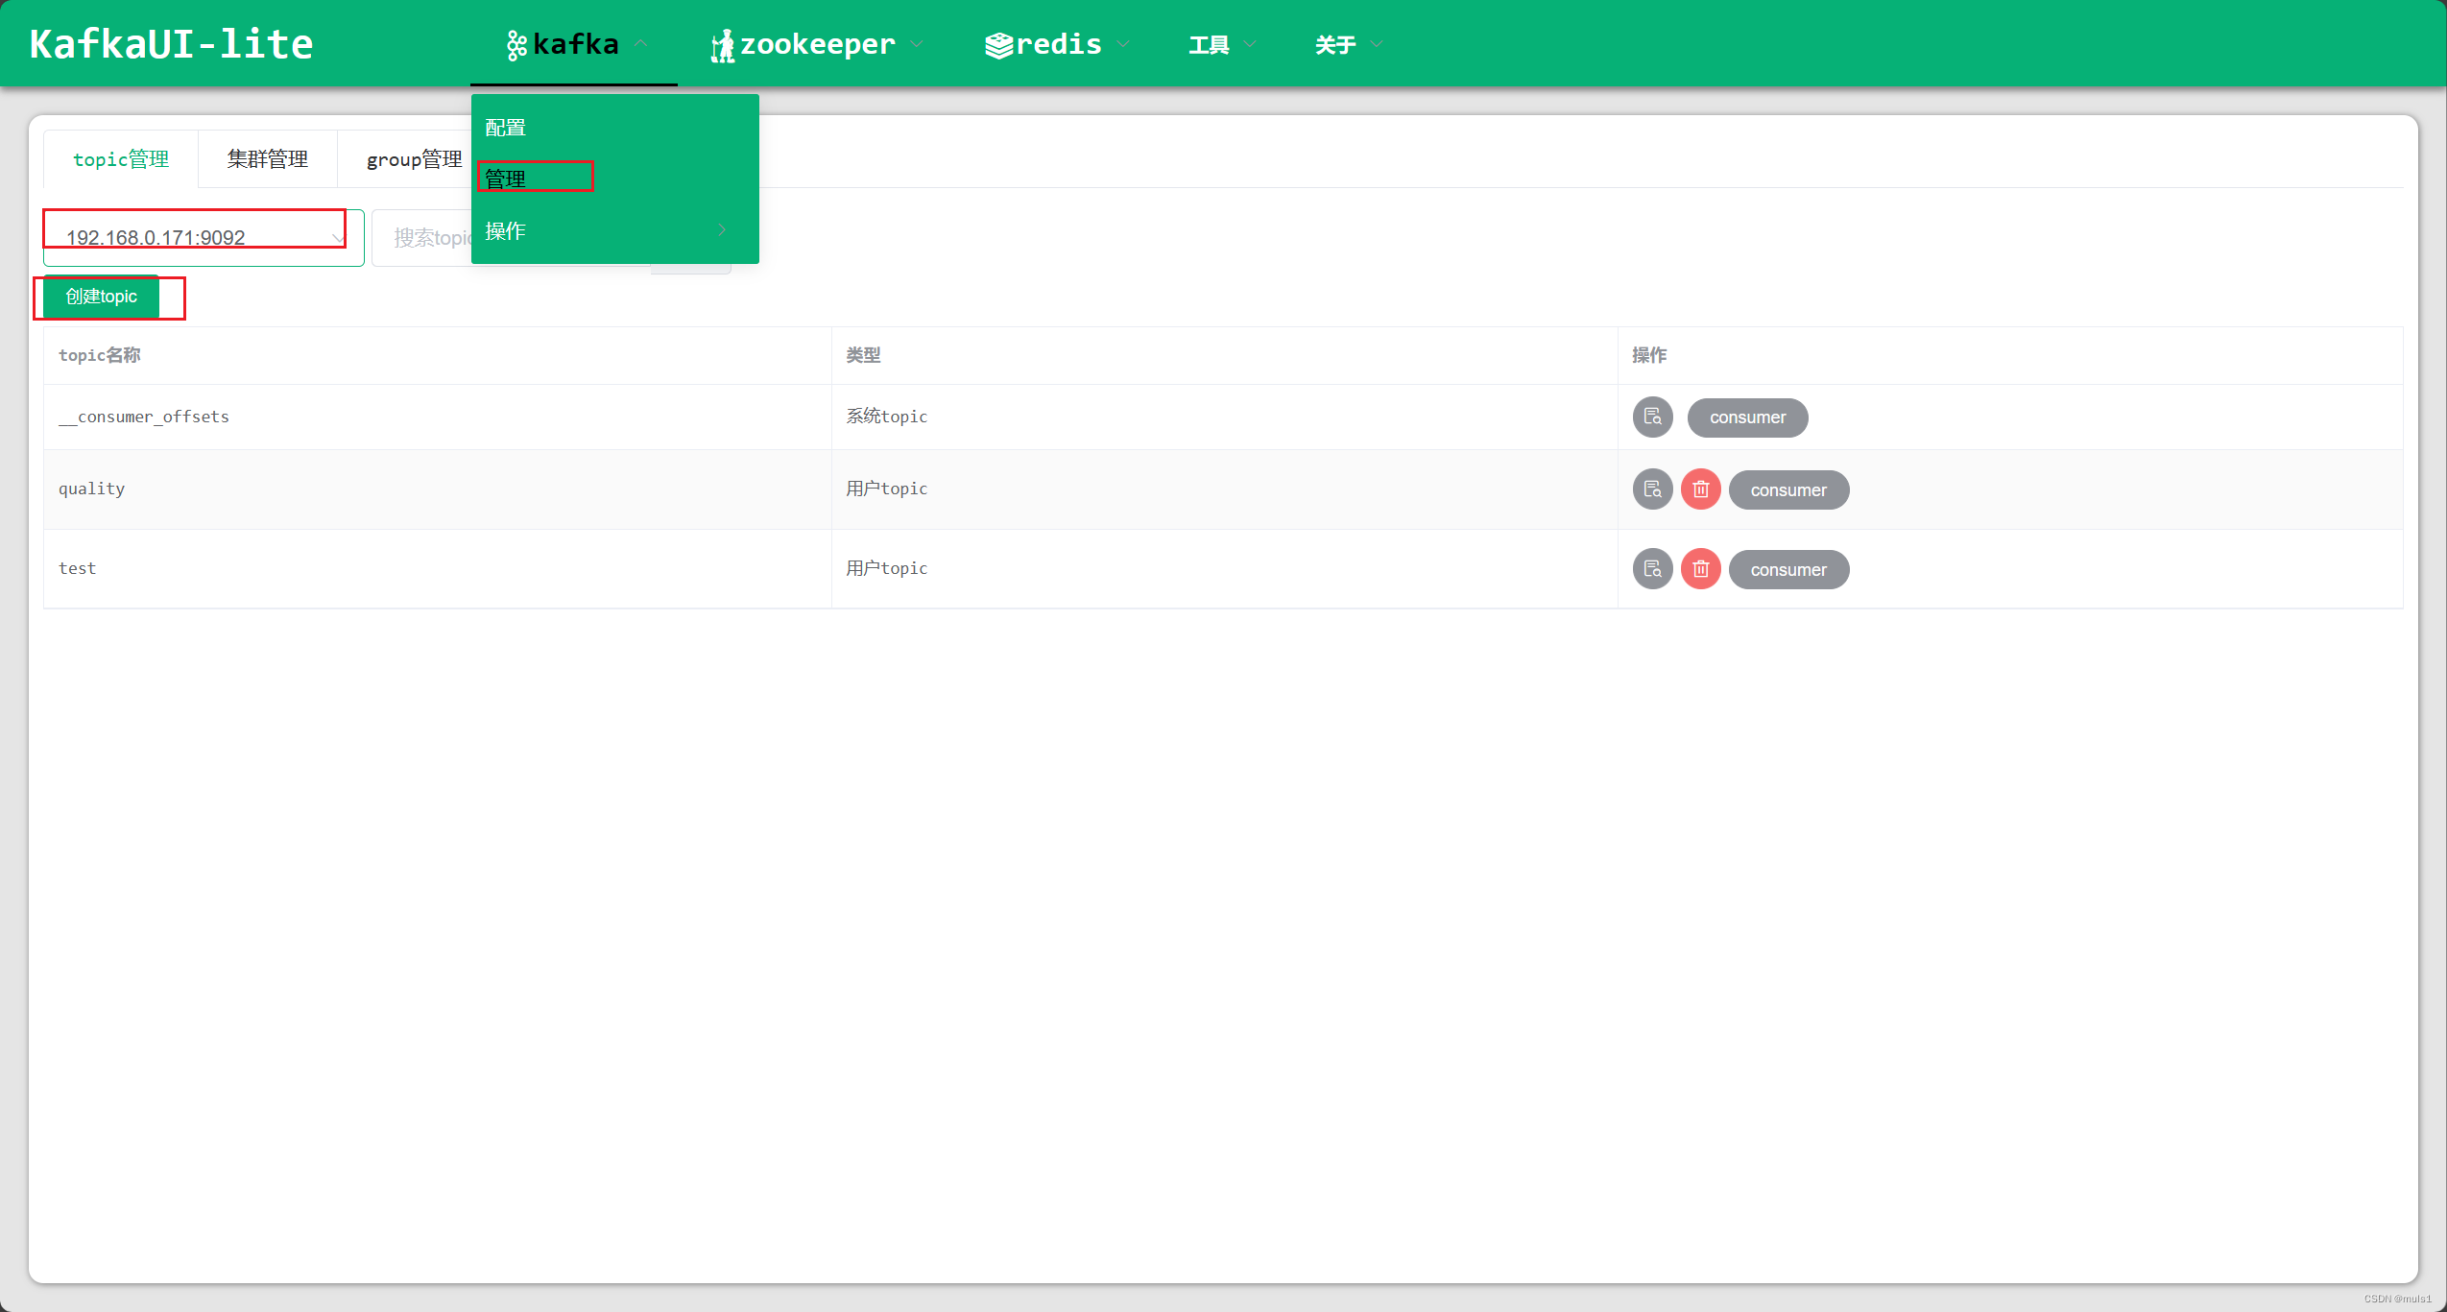Click the zookeeper mascot icon
Image resolution: width=2447 pixels, height=1312 pixels.
click(x=722, y=45)
